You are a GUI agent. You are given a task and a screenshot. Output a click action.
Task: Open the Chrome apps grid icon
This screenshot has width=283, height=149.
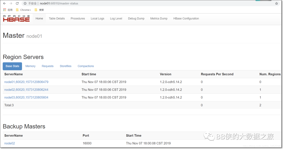coord(5,10)
